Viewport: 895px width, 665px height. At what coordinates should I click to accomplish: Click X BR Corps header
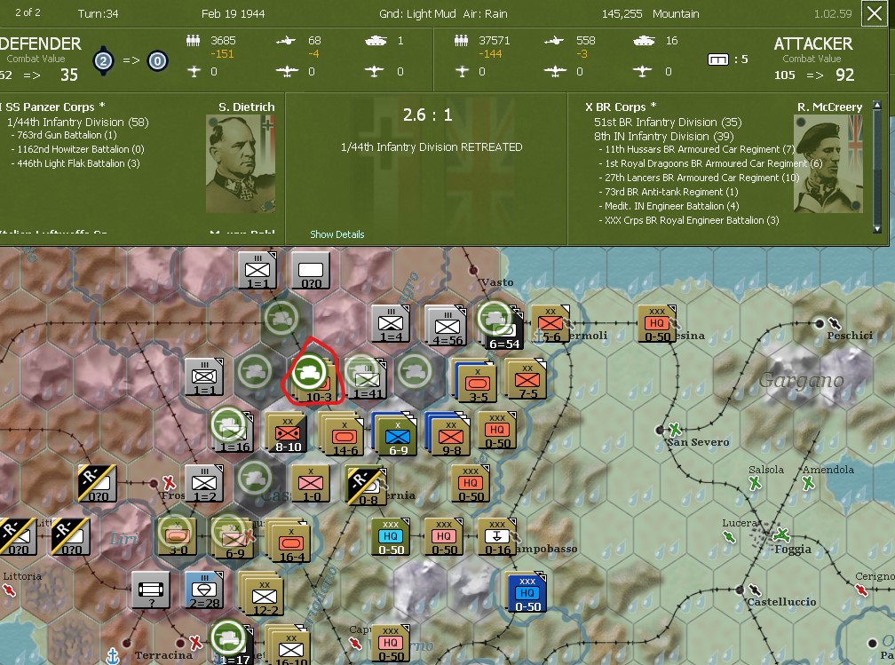coord(621,107)
